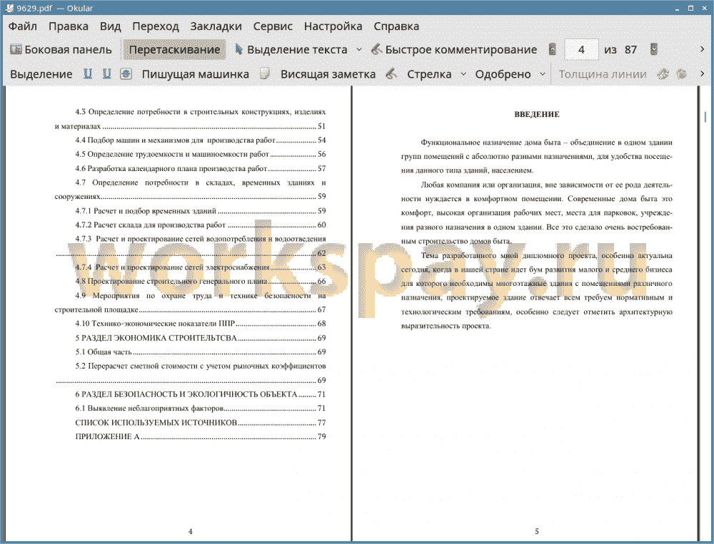Click contents line '4.6 Разработка календарного плана'
Screen dimensions: 714x544
[201, 168]
